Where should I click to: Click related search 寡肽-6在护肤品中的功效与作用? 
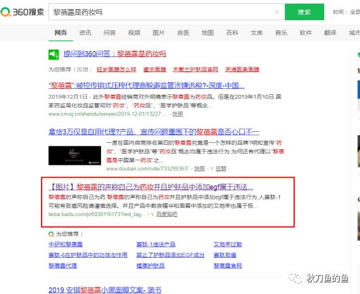(88, 255)
